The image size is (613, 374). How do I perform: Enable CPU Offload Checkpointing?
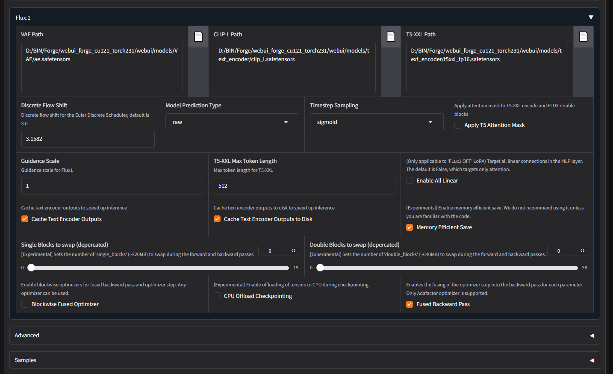click(217, 296)
